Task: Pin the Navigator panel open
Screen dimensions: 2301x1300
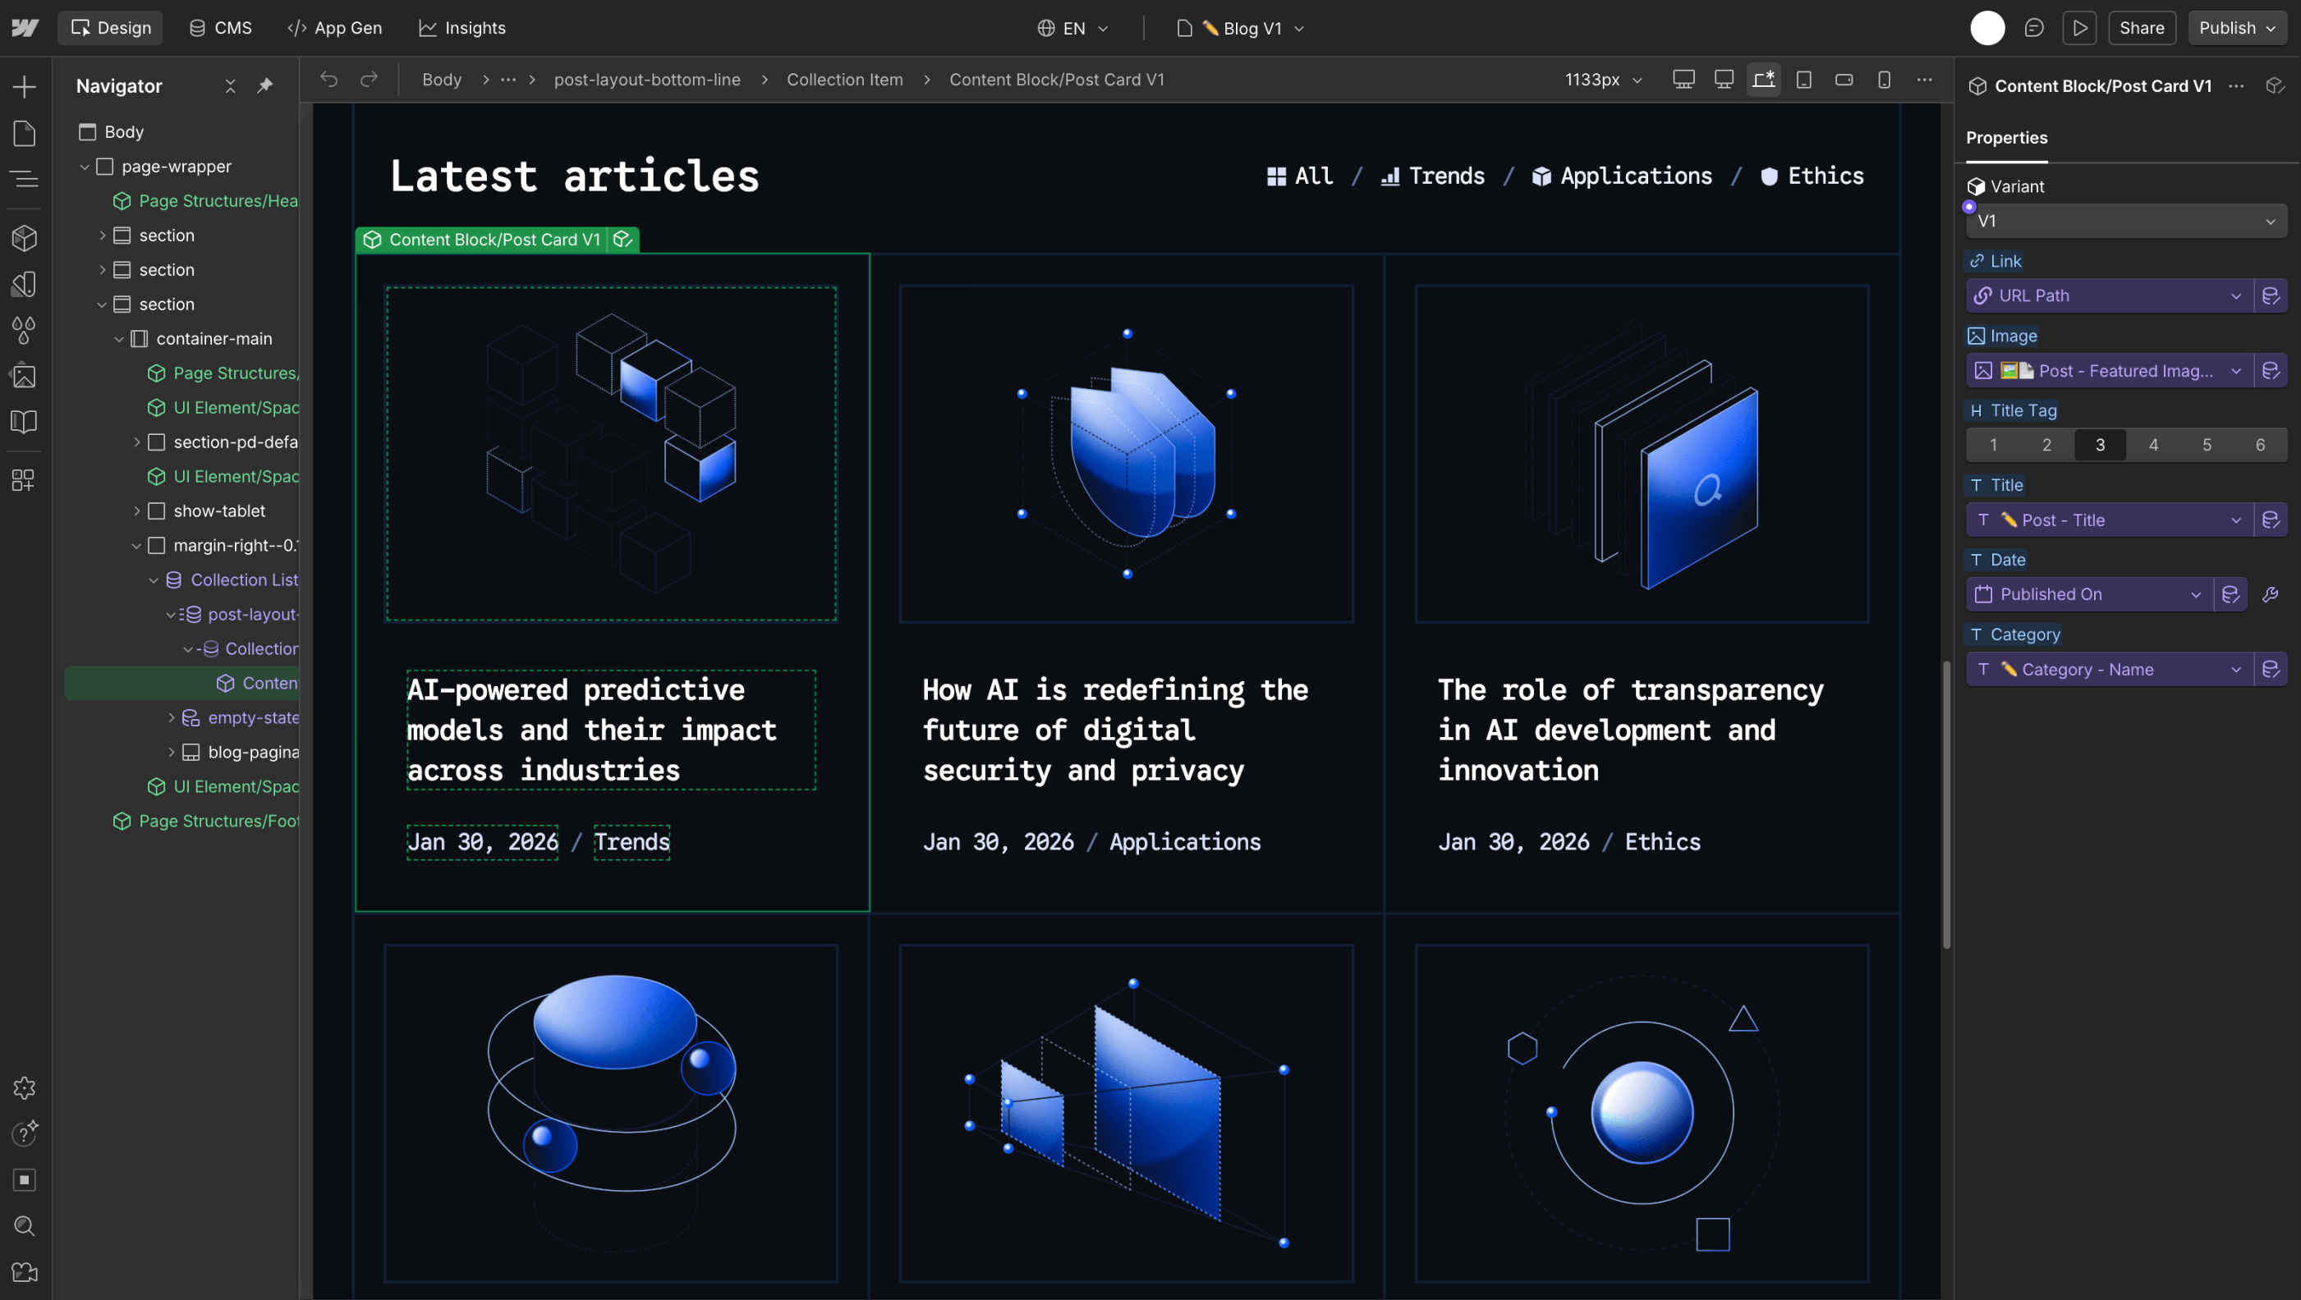Action: click(x=265, y=85)
